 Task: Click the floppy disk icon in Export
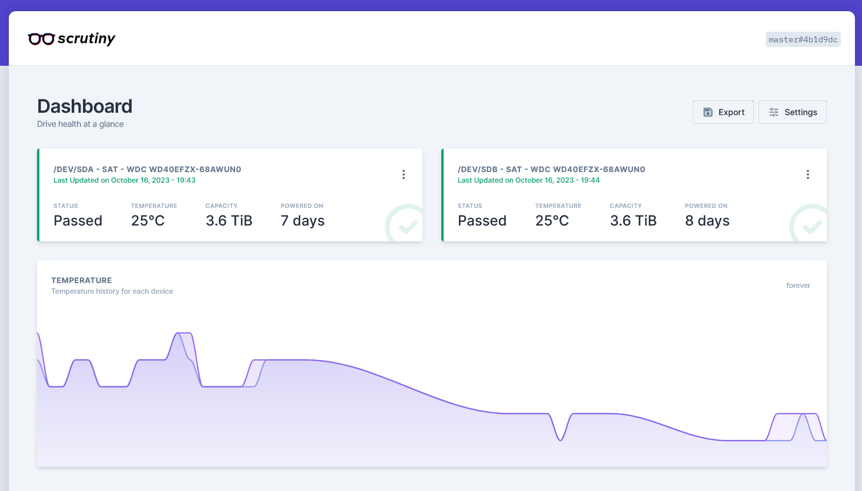(708, 112)
